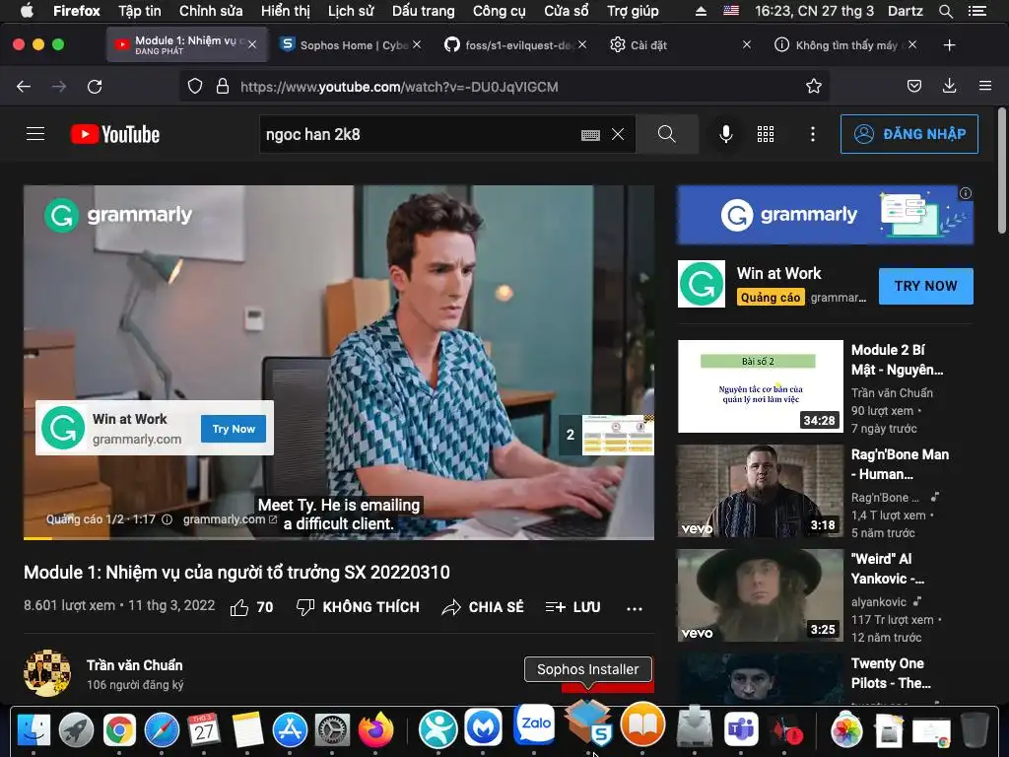Viewport: 1009px width, 757px height.
Task: Open Firefox downloads panel
Action: click(949, 87)
